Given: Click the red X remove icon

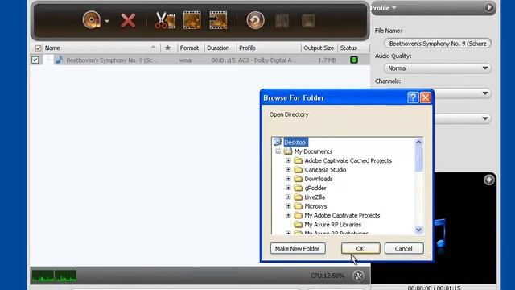Looking at the screenshot, I should [128, 21].
